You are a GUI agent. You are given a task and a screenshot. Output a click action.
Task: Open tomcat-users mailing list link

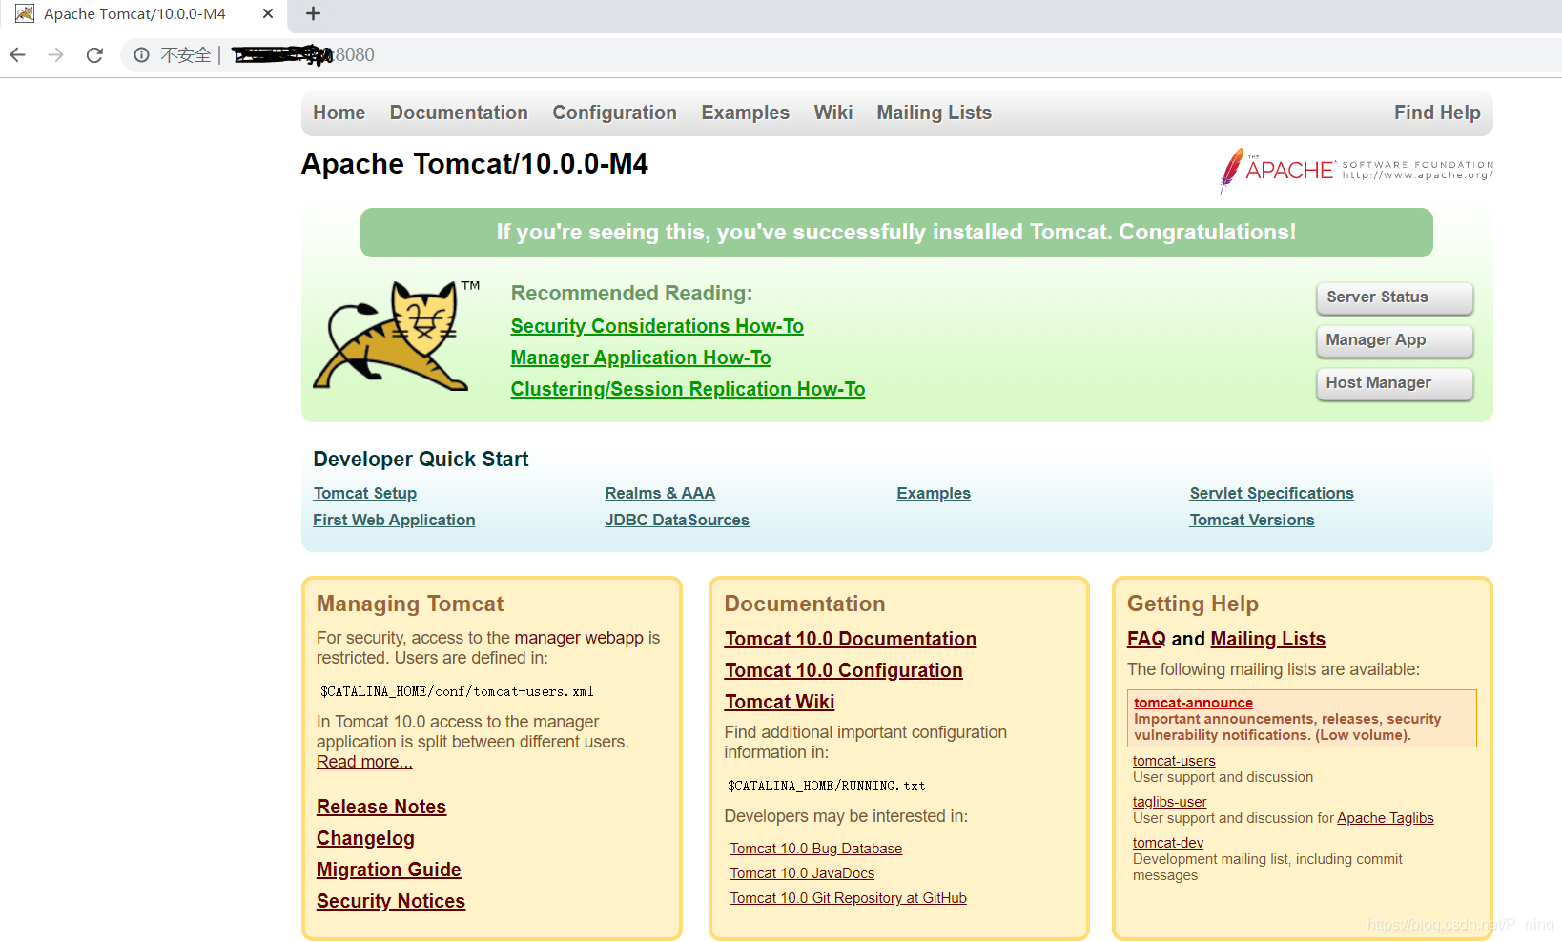pos(1174,761)
